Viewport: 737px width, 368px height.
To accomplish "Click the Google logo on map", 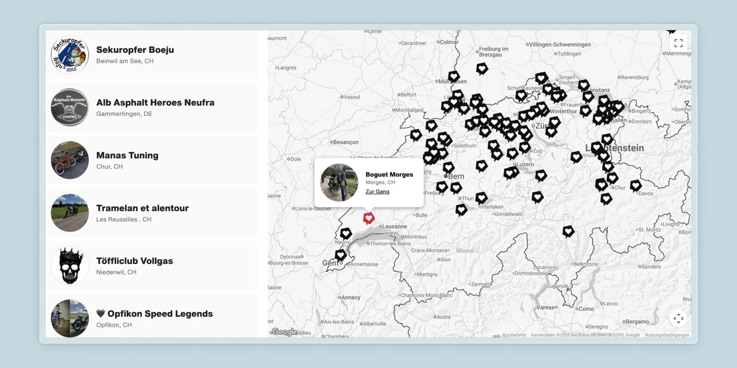I will (x=284, y=332).
